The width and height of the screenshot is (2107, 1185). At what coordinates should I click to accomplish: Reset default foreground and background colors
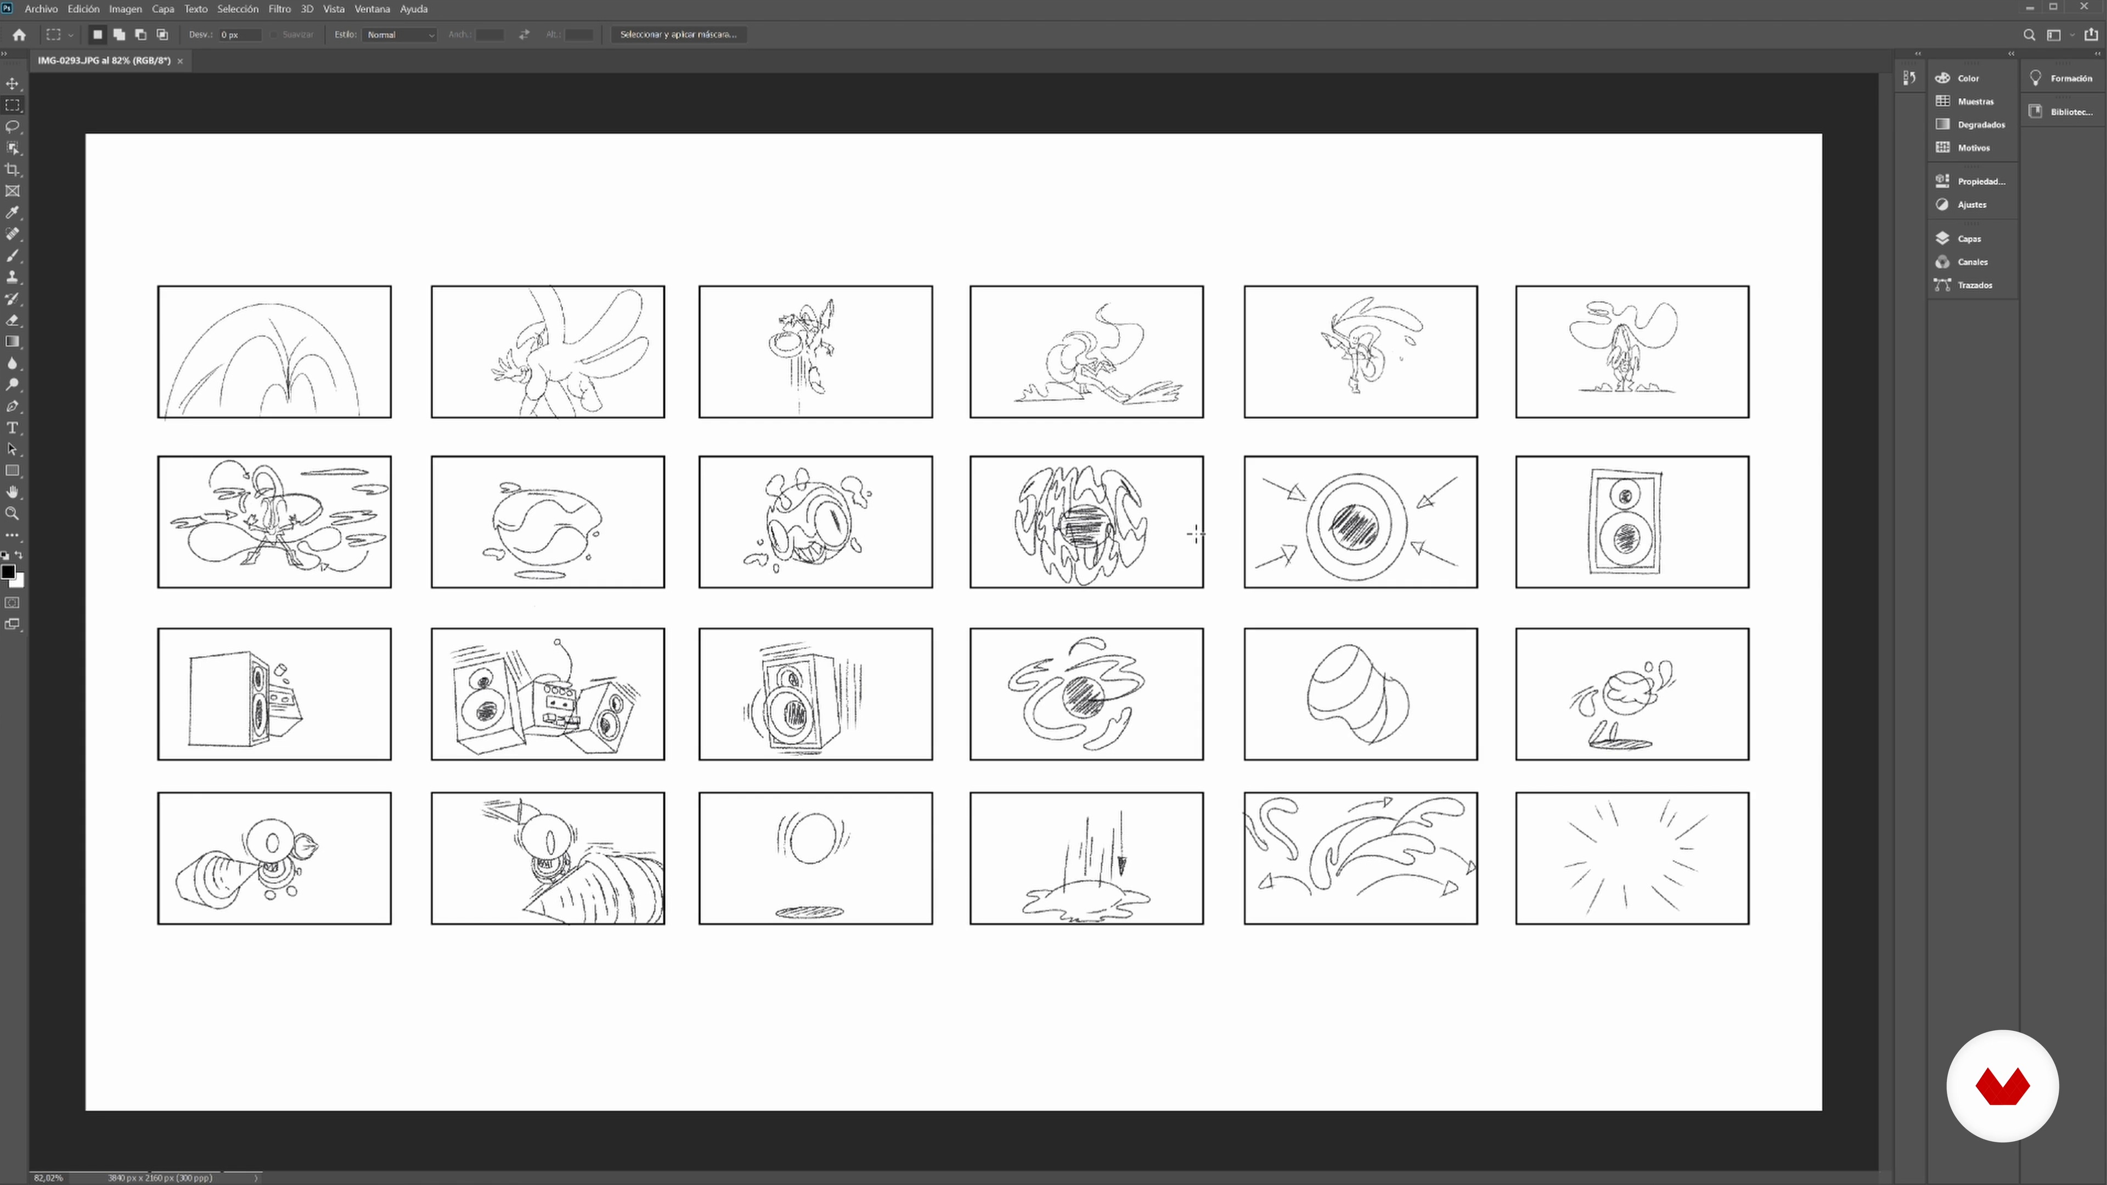[x=5, y=555]
